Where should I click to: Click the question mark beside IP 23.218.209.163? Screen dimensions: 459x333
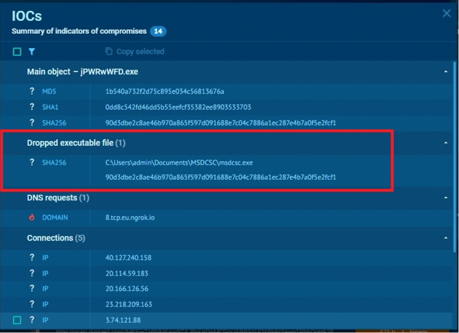pos(31,304)
